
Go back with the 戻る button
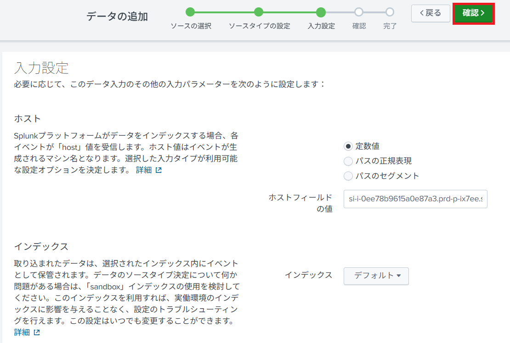(431, 13)
